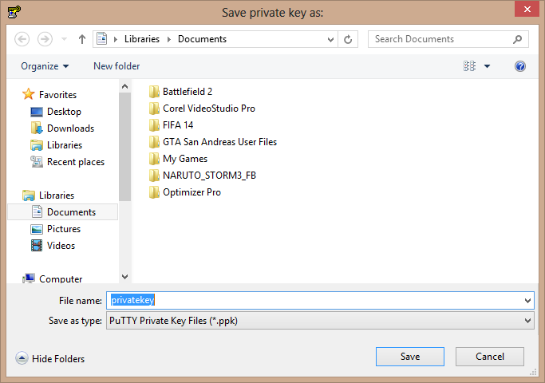Click the change view icon
Image resolution: width=545 pixels, height=383 pixels.
click(469, 66)
